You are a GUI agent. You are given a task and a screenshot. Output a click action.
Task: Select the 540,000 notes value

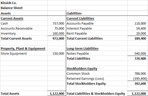pyautogui.click(x=140, y=54)
